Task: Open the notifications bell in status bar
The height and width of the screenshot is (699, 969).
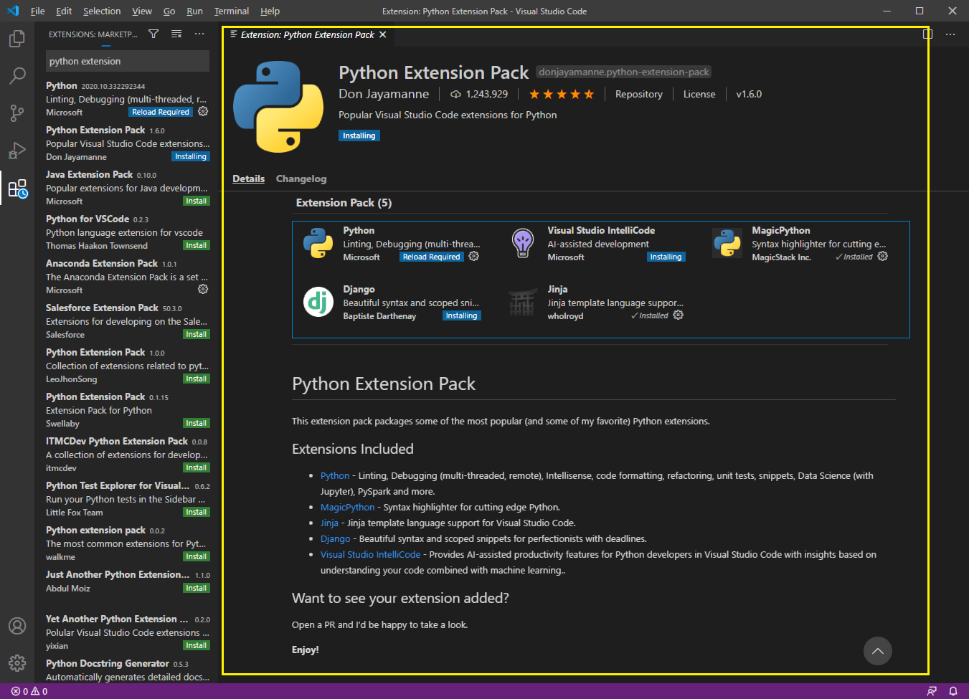Action: click(x=953, y=691)
